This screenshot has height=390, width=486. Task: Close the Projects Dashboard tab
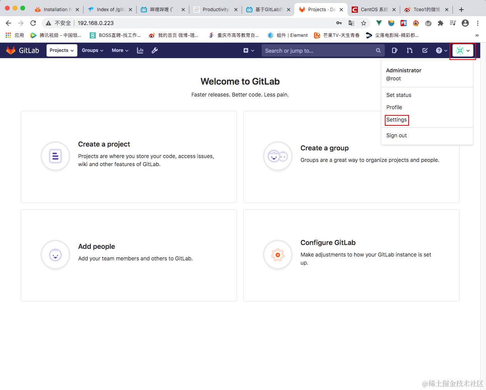click(x=341, y=10)
